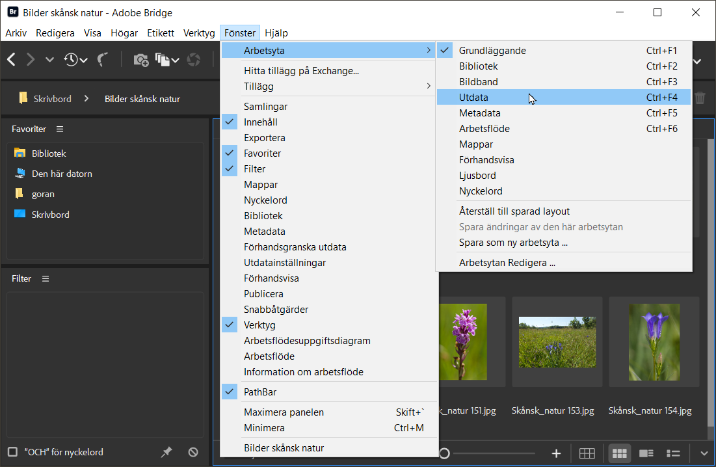Open the recent files clock icon

tap(71, 60)
